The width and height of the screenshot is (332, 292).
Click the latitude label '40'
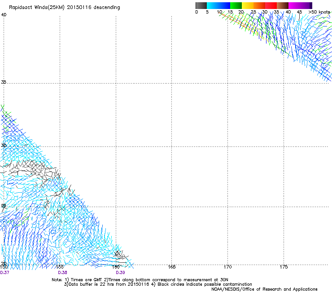coord(4,15)
